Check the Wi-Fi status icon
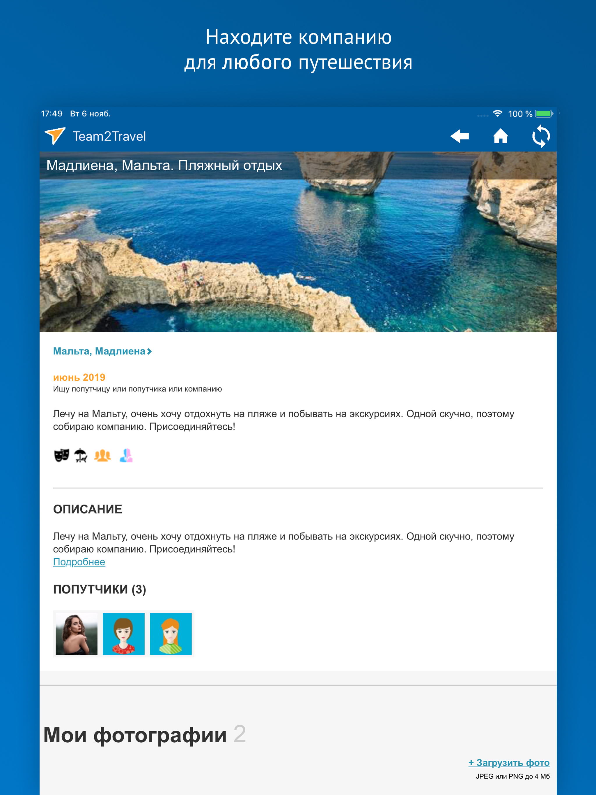596x795 pixels. [x=498, y=113]
